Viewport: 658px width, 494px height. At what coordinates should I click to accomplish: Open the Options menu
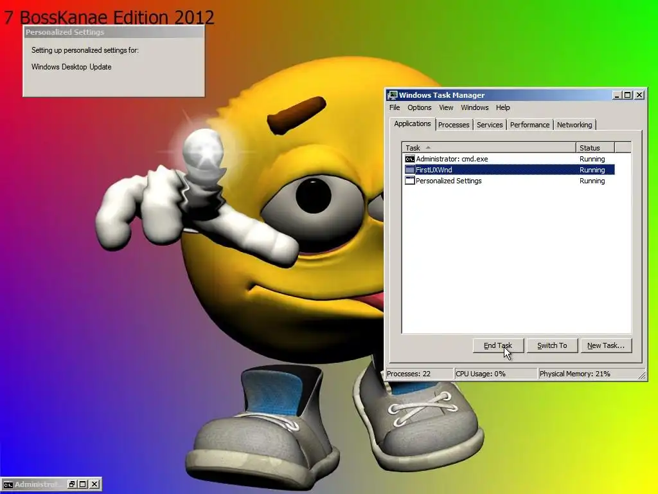(x=419, y=107)
